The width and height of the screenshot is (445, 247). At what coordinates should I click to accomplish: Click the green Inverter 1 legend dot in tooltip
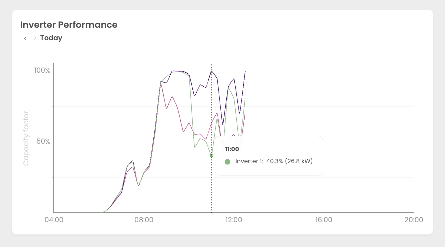coord(227,162)
